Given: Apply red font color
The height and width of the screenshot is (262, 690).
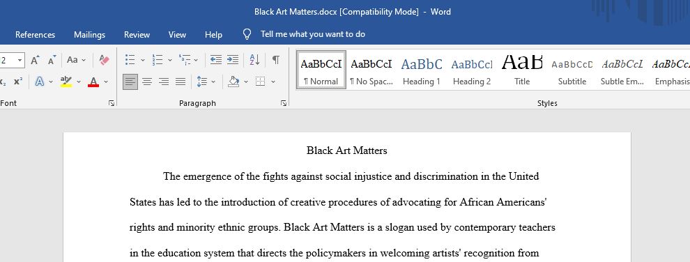Looking at the screenshot, I should (x=93, y=82).
